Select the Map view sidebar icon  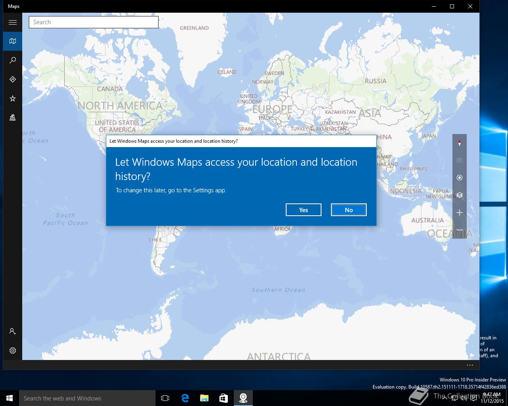(13, 41)
